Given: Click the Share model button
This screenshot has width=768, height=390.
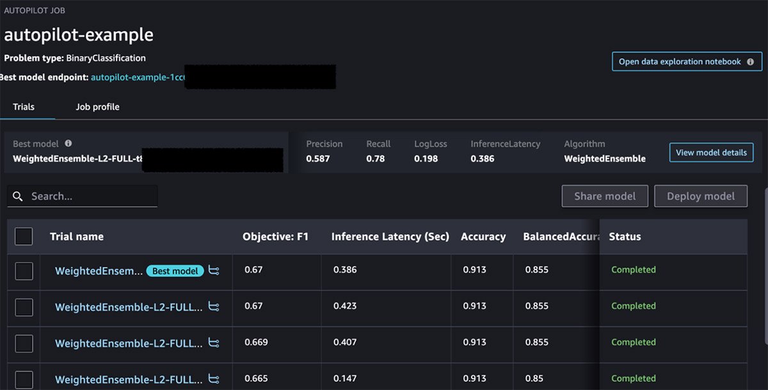Looking at the screenshot, I should coord(604,196).
